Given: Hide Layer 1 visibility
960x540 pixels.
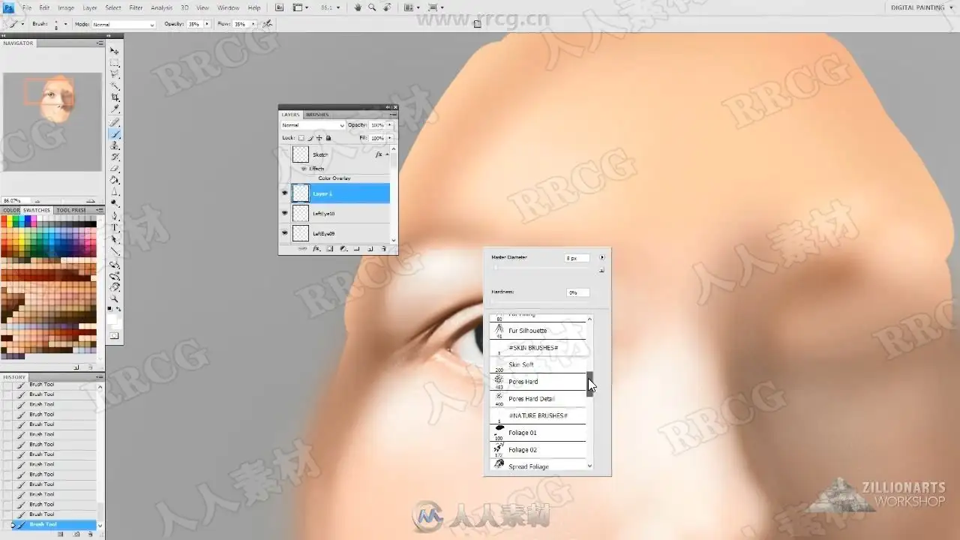Looking at the screenshot, I should [284, 193].
